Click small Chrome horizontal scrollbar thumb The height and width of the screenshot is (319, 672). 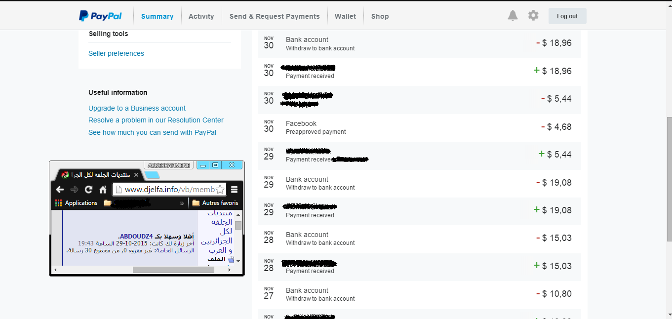[x=173, y=270]
